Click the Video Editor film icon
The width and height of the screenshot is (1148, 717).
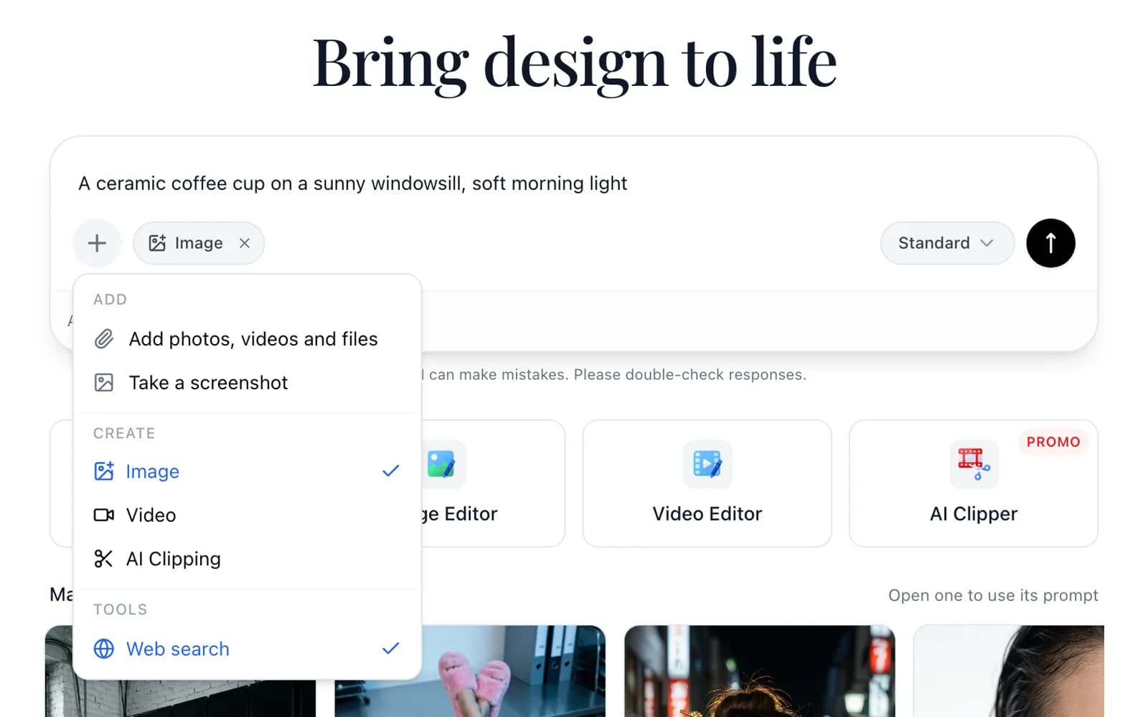tap(707, 464)
